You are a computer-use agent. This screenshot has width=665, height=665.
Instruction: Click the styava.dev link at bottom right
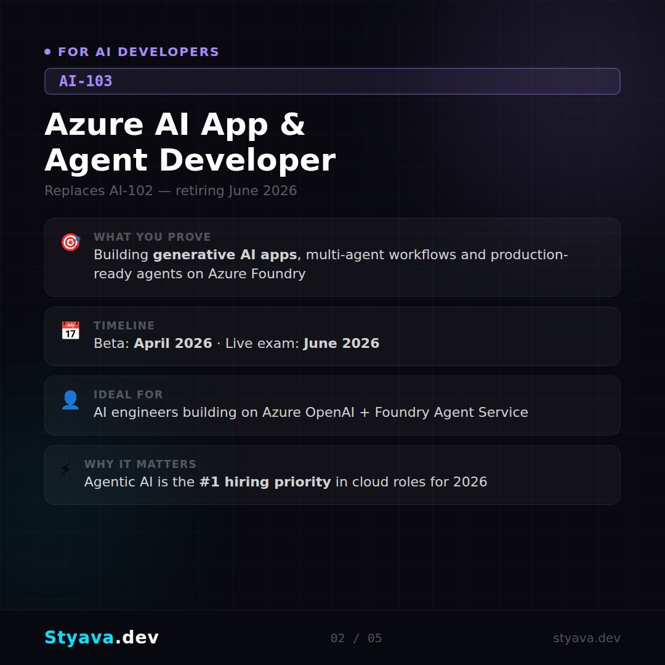[x=587, y=638]
